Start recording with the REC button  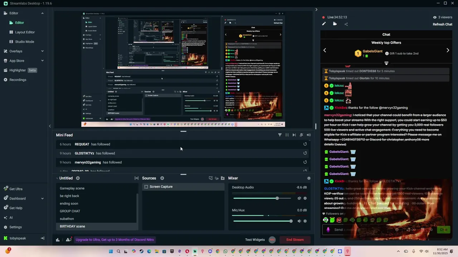272,240
